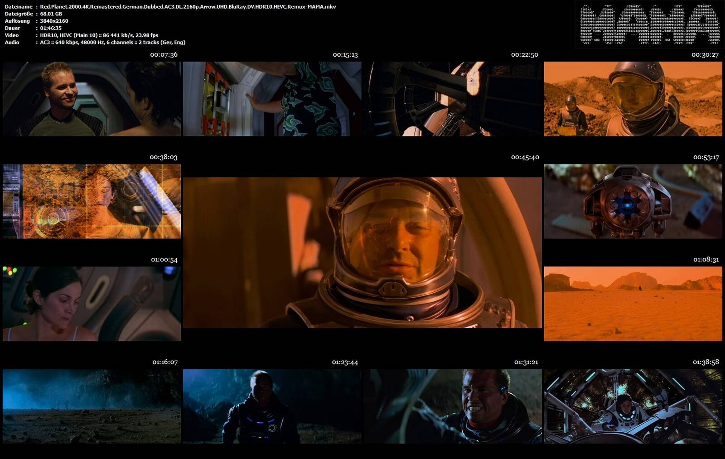
Task: Open the thumbnail captured at 00:07:36
Action: 92,99
